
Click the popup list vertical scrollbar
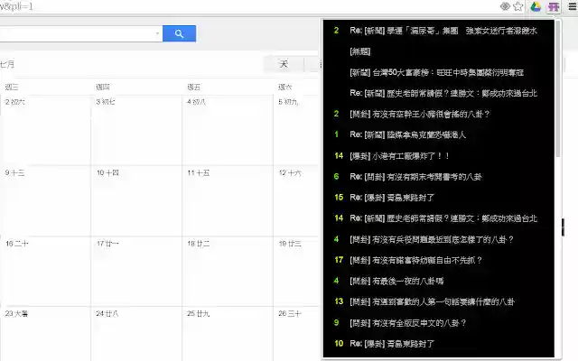558,88
